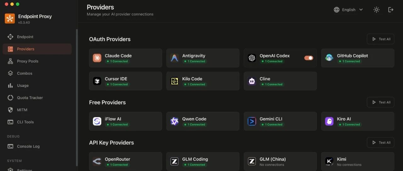403x171 pixels.
Task: Click the 'API Key Providers' heading
Action: pyautogui.click(x=111, y=143)
